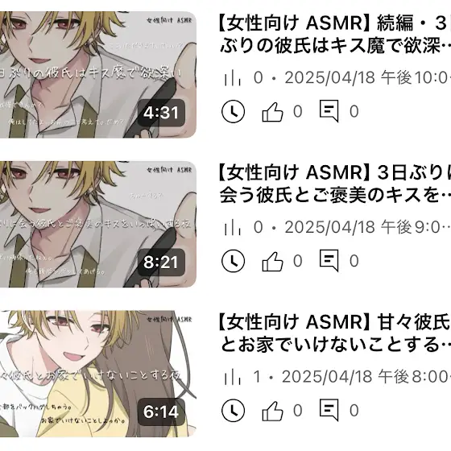Tap thumbs-up icon on third video
Image resolution: width=451 pixels, height=451 pixels.
(272, 411)
